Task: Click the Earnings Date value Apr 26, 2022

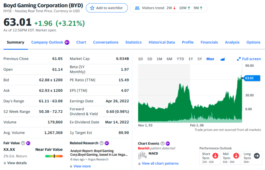Action: point(117,101)
